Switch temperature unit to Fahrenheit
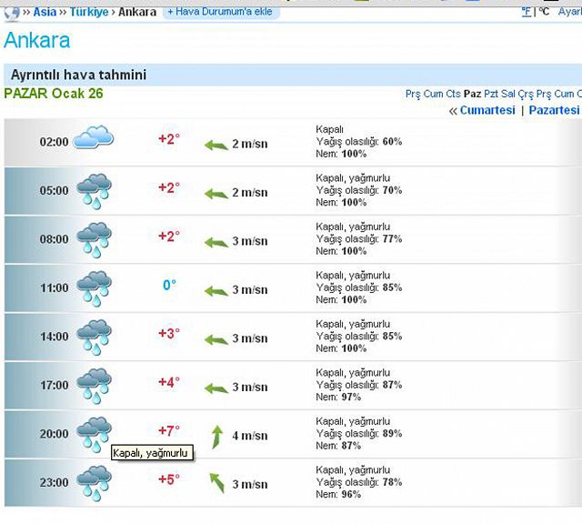This screenshot has width=582, height=524. (x=527, y=12)
